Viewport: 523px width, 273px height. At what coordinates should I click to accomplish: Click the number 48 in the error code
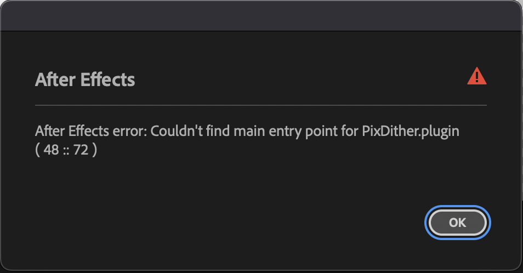(52, 150)
